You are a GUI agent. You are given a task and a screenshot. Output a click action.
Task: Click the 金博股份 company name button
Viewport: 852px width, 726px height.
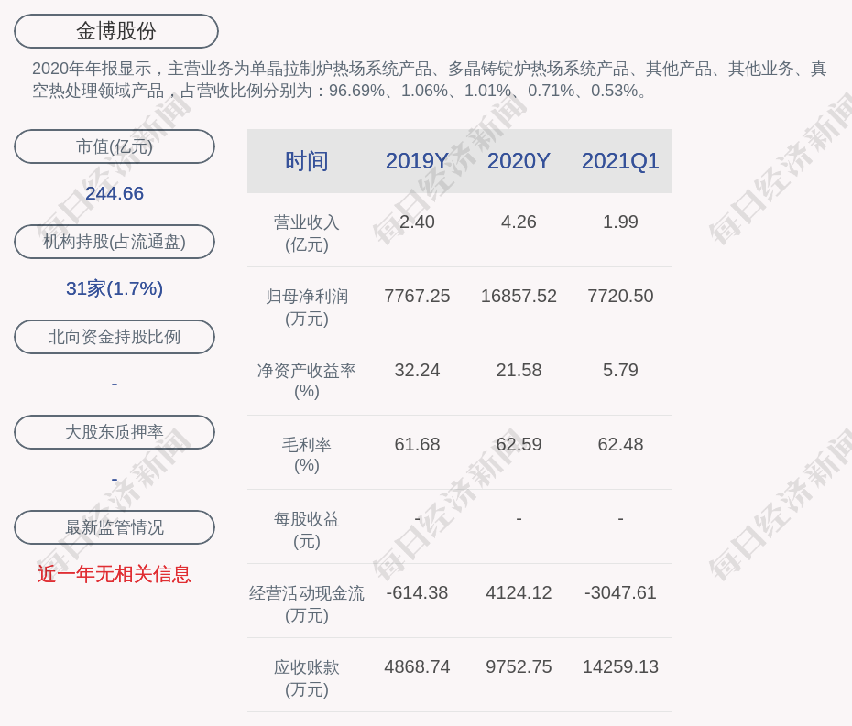[x=116, y=31]
